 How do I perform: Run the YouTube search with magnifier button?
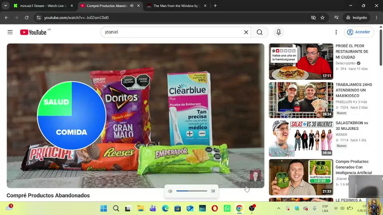pos(259,32)
